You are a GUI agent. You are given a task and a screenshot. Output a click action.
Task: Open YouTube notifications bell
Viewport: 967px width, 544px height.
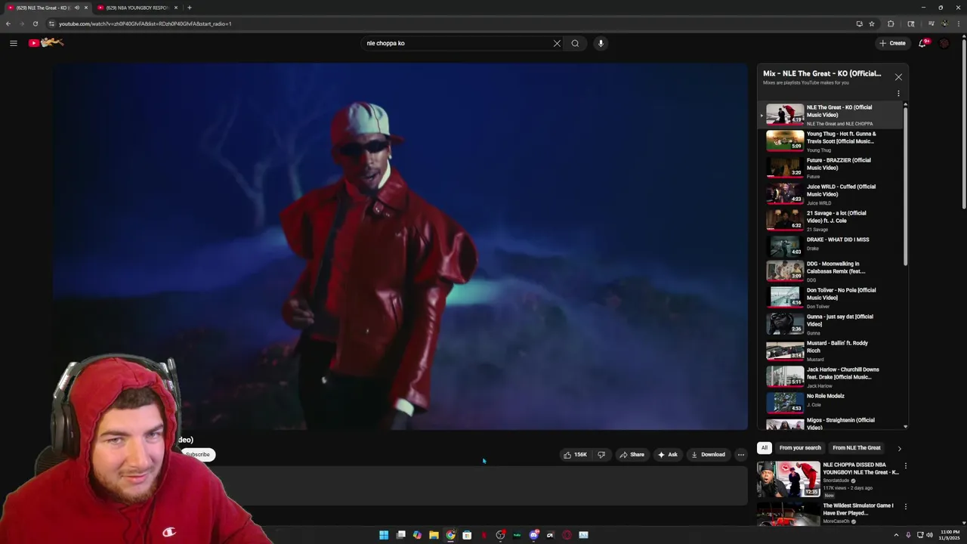(922, 43)
